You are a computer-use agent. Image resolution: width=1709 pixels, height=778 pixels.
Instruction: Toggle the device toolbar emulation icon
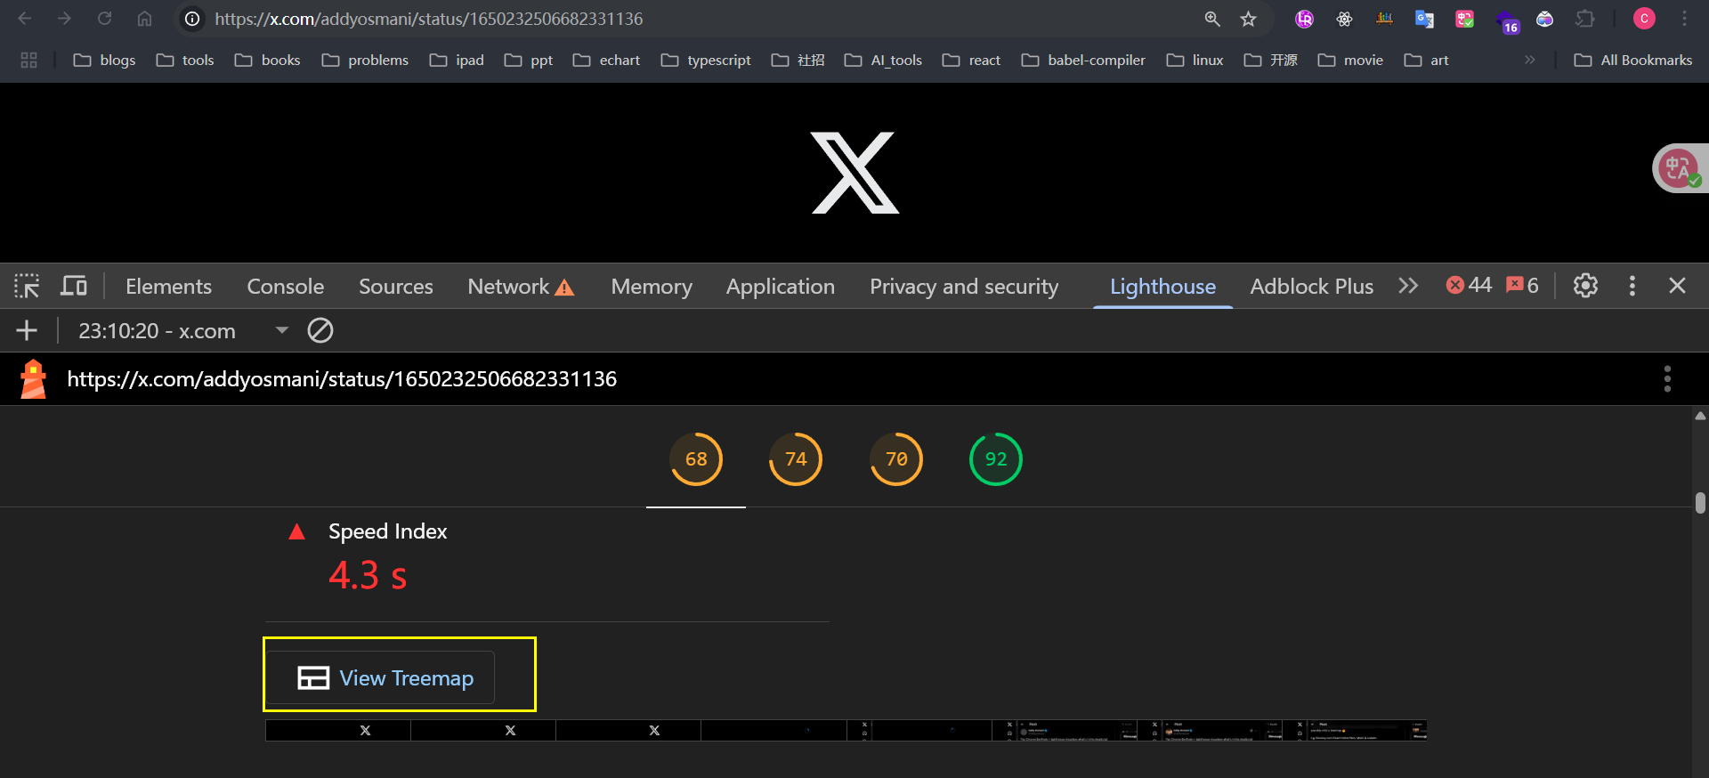tap(74, 286)
